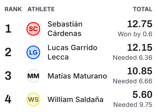Click the 10.85 total score

140,71
